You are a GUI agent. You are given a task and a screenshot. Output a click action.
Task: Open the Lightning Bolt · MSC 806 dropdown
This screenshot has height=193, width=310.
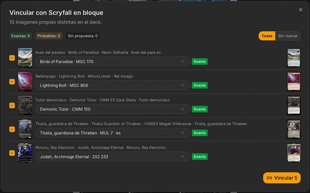(113, 85)
